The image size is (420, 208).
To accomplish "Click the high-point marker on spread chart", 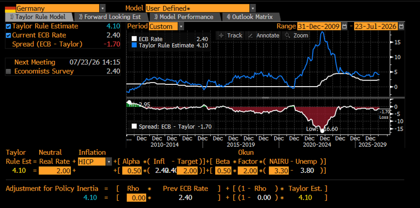I will tap(129, 102).
